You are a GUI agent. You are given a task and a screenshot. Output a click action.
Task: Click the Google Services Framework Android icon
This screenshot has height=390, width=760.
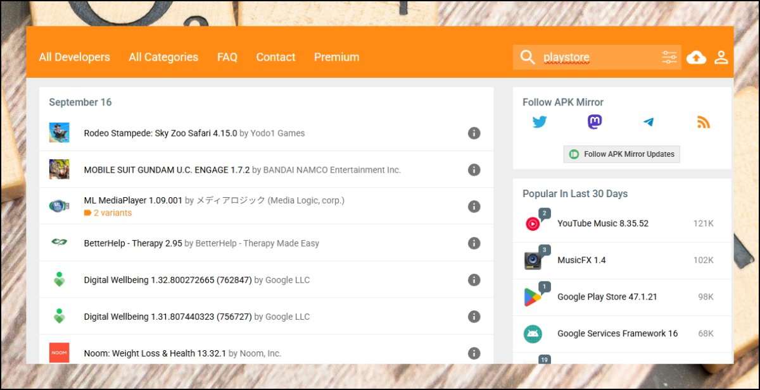(x=533, y=334)
